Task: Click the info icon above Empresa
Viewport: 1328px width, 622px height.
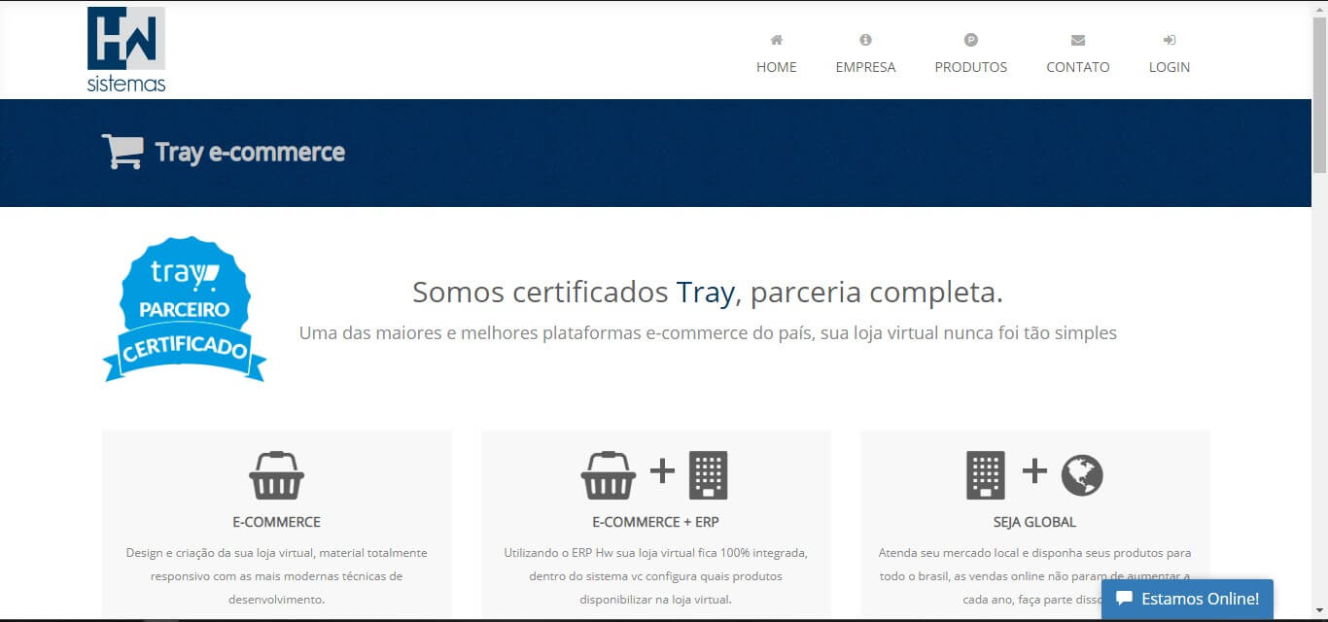Action: point(865,40)
